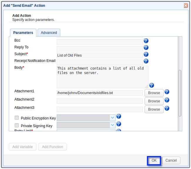Click help icon next to Bcc field
Screen dimensions: 191x169
(146, 41)
